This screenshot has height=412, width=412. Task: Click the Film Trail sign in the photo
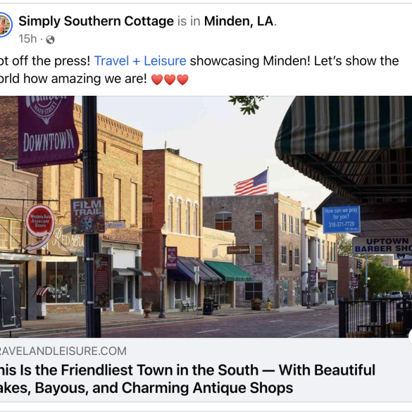[x=88, y=216]
